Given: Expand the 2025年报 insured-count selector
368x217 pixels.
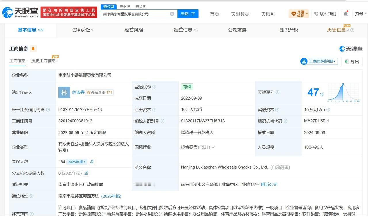Looking at the screenshot, I should tap(77, 162).
